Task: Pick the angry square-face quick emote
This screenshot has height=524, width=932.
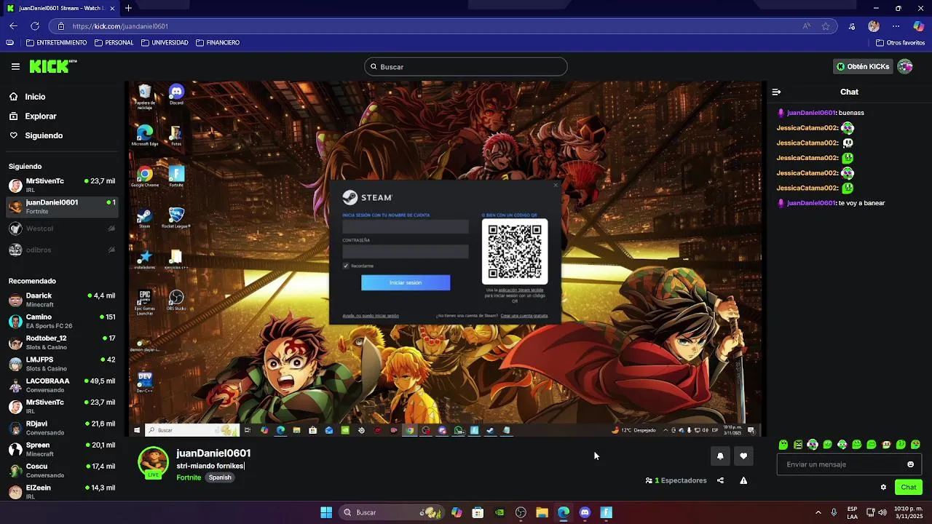Action: click(x=798, y=445)
